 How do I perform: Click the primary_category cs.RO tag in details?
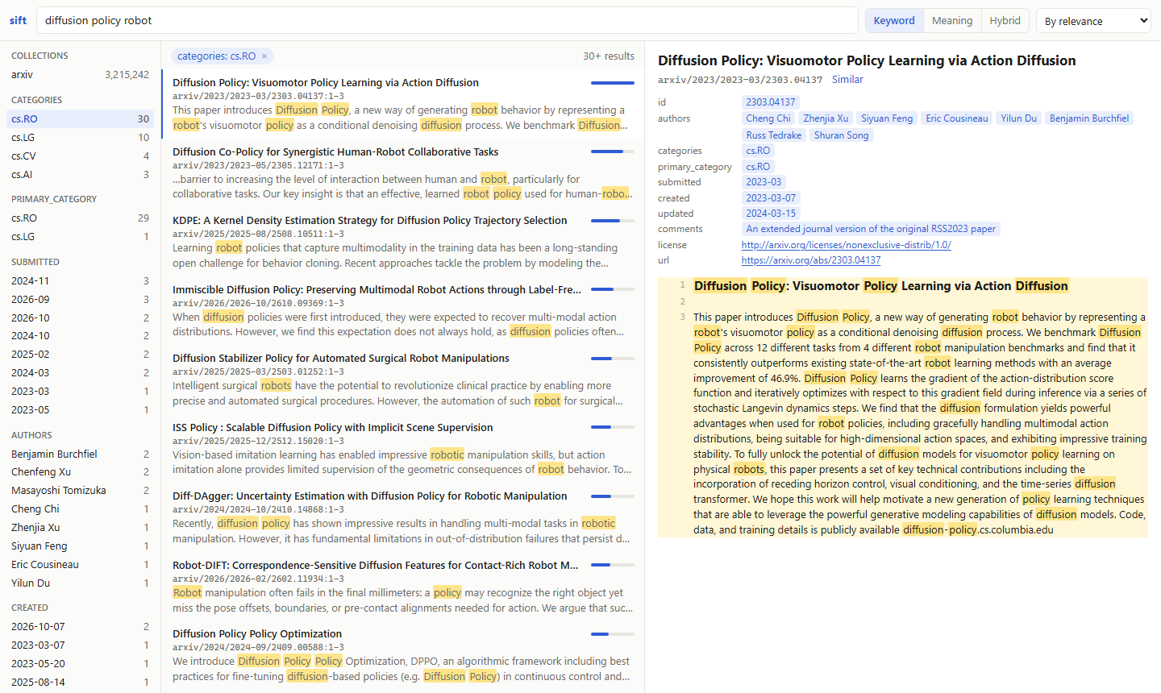tap(758, 167)
